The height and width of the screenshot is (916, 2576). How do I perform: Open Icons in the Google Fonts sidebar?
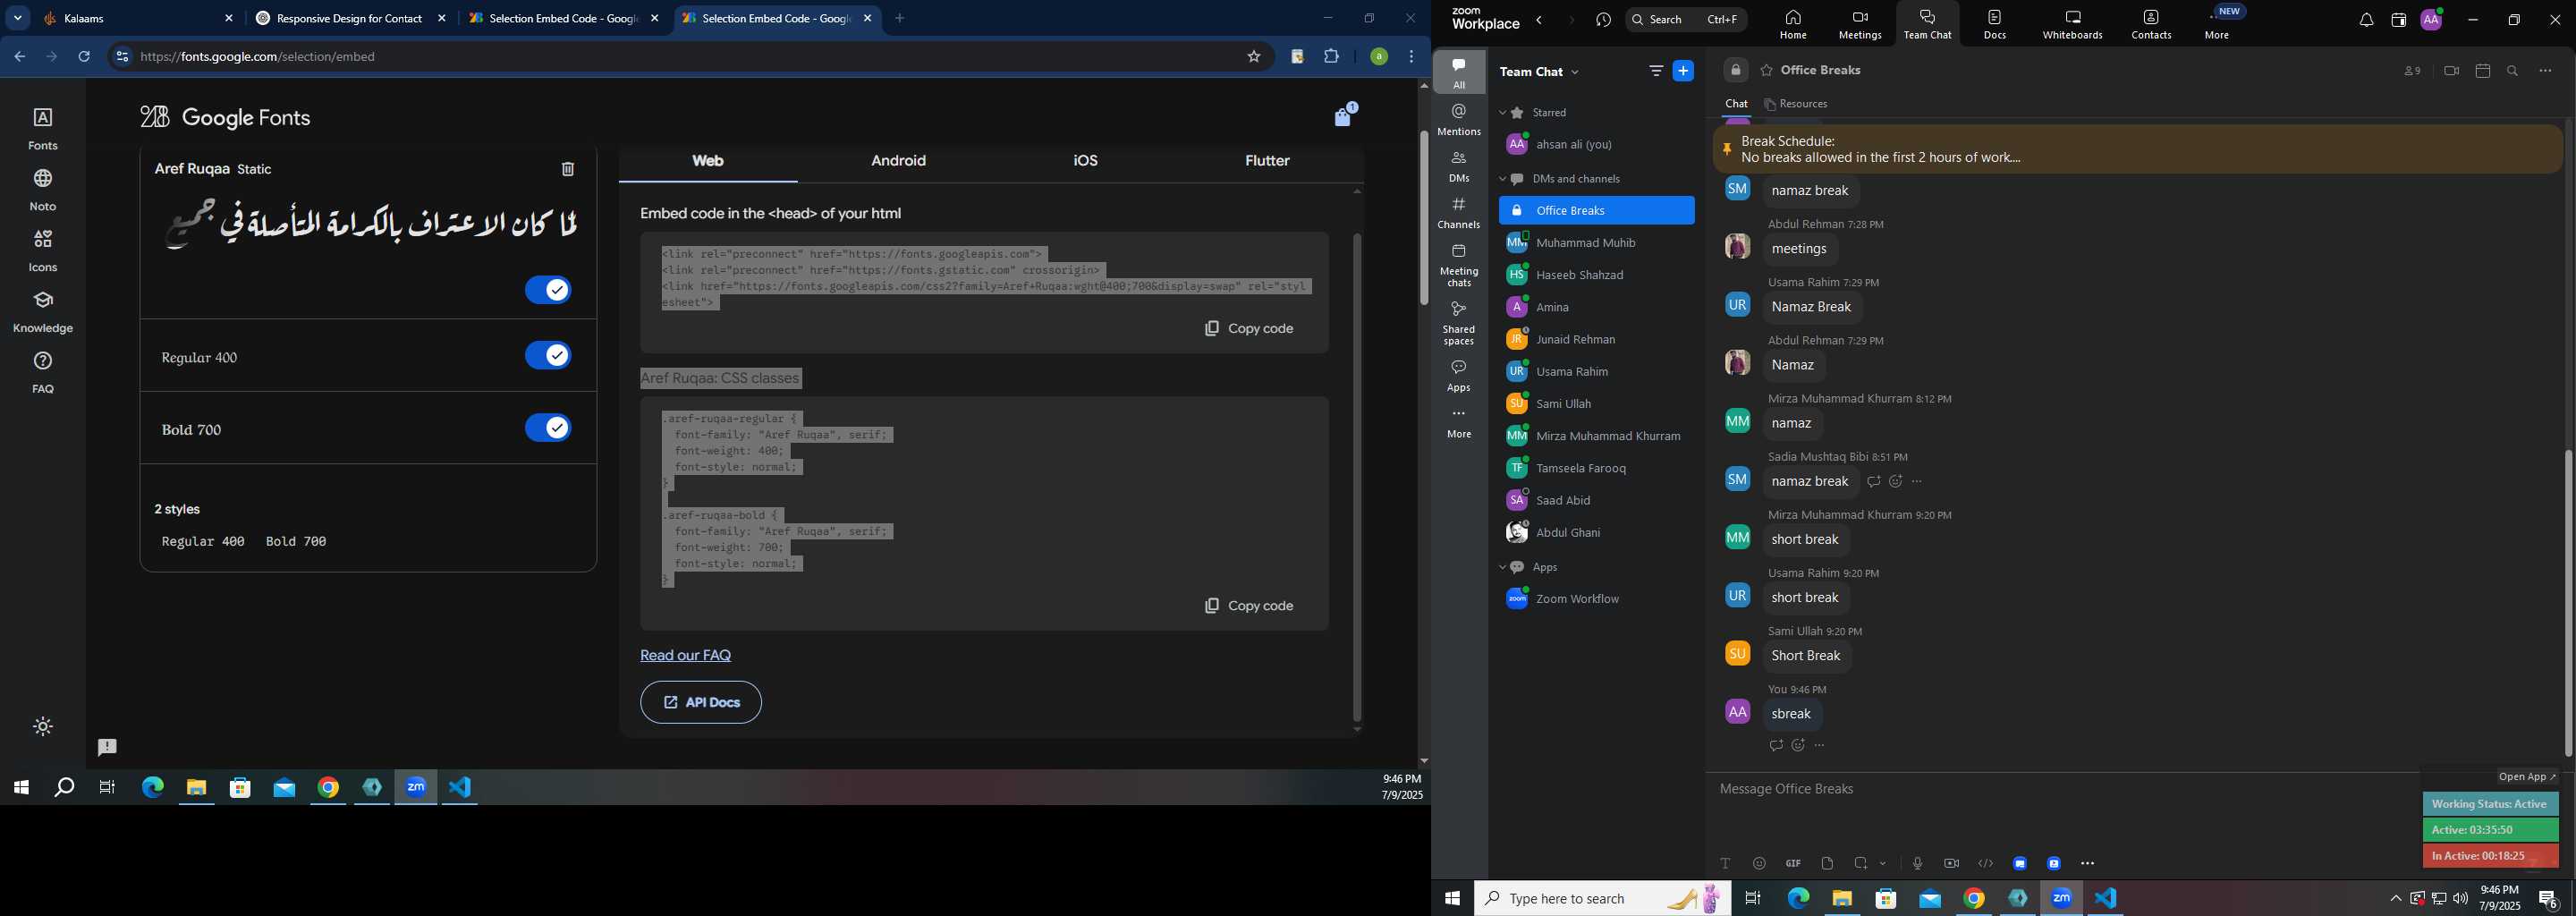(43, 251)
